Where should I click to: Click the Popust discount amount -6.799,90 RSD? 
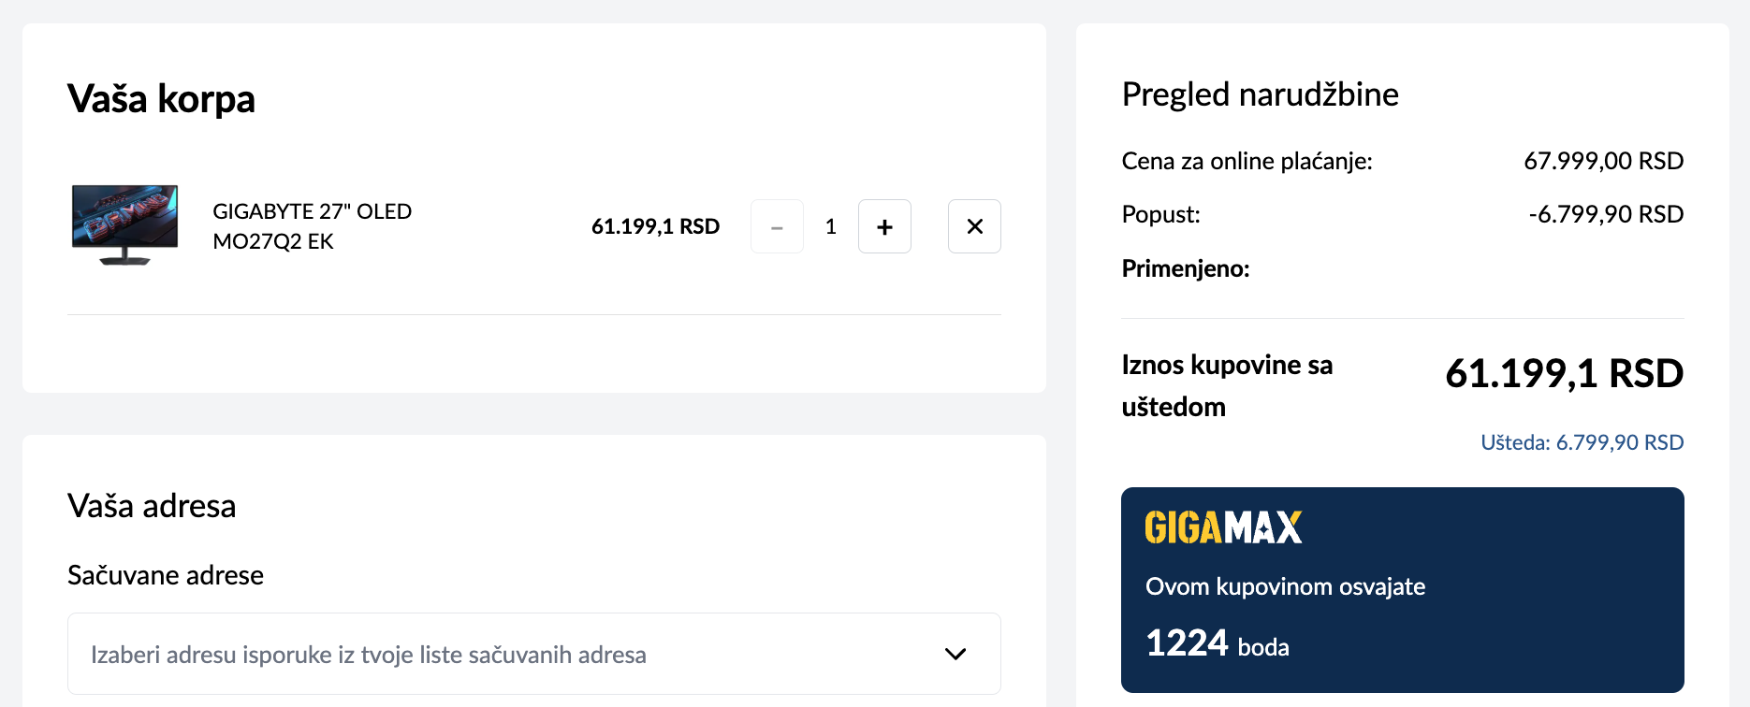(1606, 214)
